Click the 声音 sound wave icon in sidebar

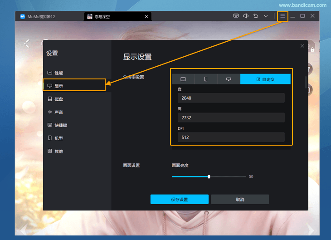click(50, 112)
